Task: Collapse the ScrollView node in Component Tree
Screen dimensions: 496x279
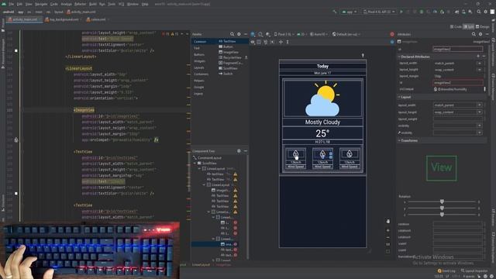Action: pos(195,164)
